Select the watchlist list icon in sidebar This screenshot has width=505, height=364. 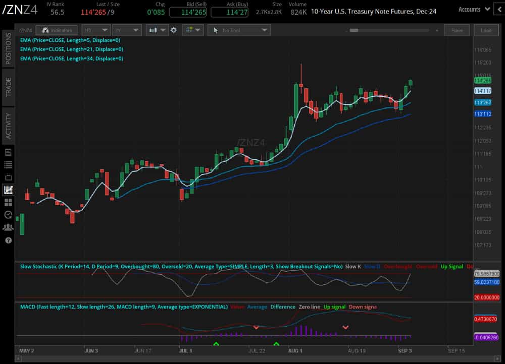(8, 164)
